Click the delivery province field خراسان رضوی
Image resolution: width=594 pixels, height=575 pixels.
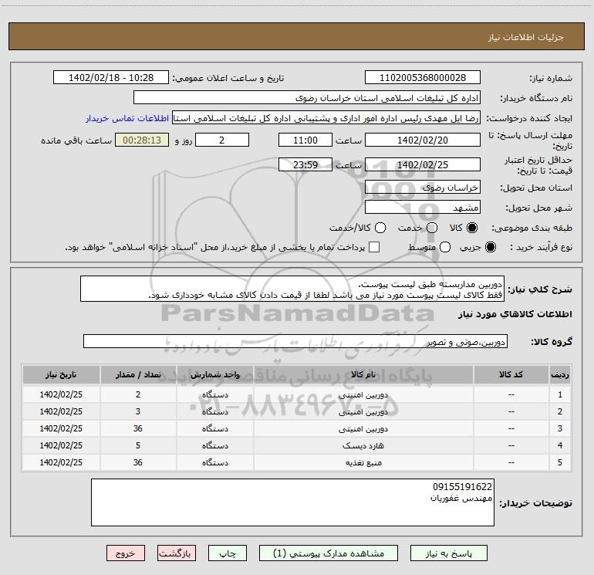click(x=423, y=188)
